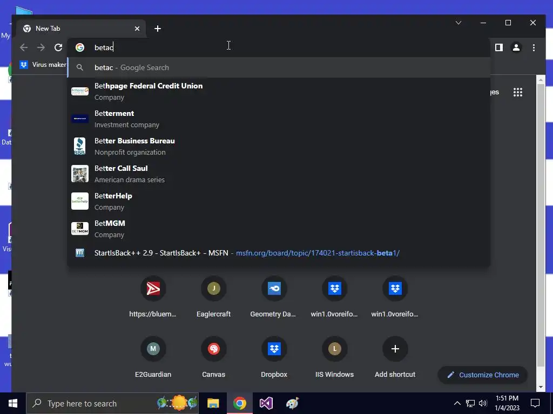Open the Dropbox shortcut tile
This screenshot has width=553, height=414.
(274, 357)
